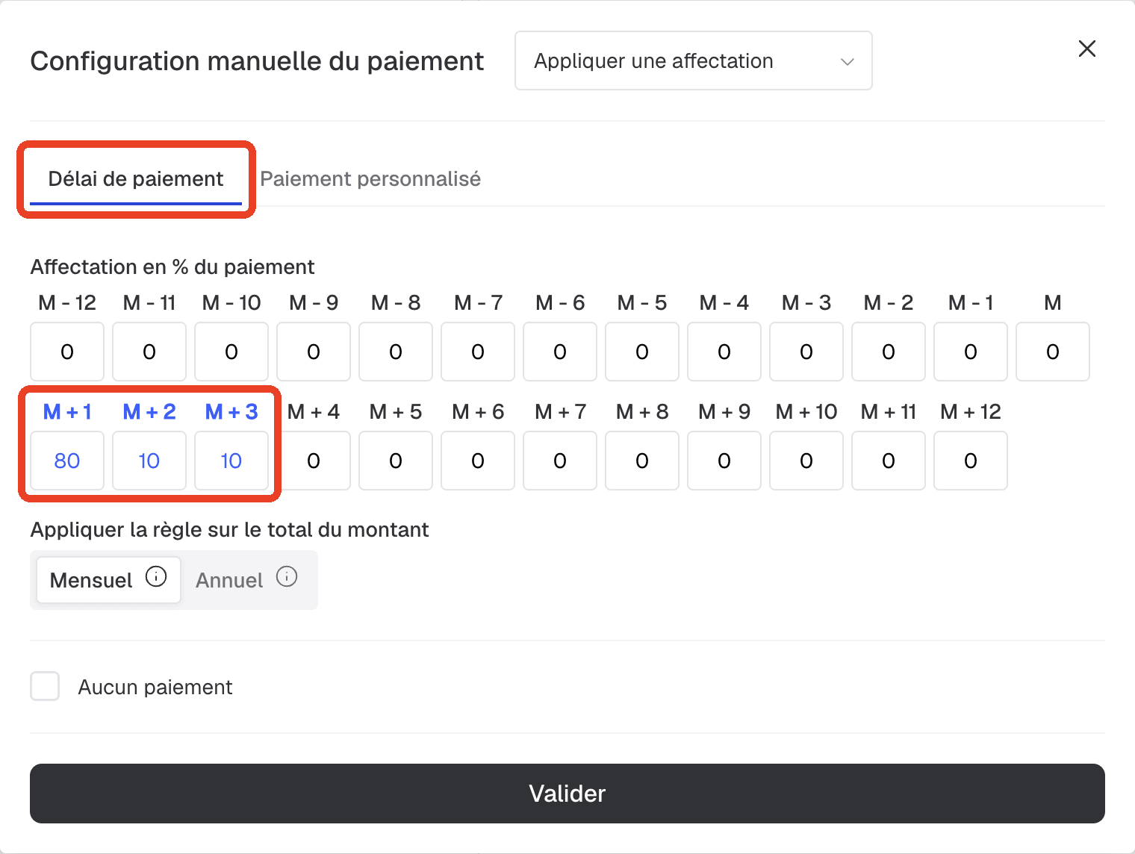Click the 'M + 12' column label

(971, 412)
